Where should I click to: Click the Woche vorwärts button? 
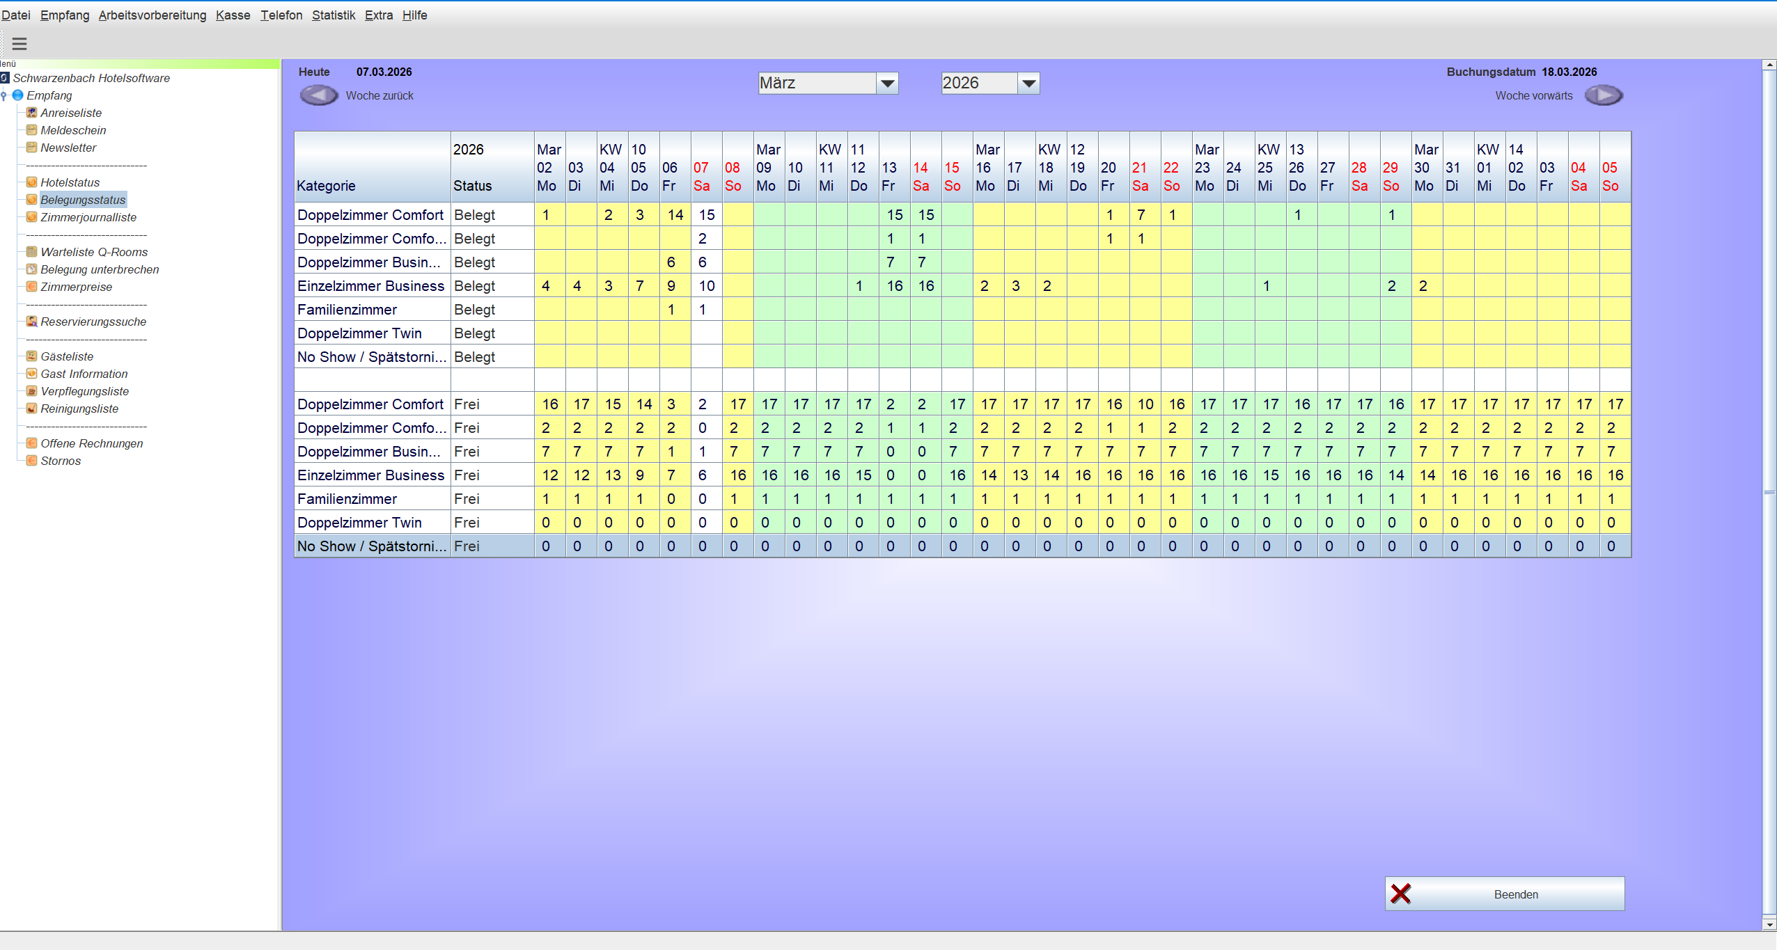tap(1603, 95)
